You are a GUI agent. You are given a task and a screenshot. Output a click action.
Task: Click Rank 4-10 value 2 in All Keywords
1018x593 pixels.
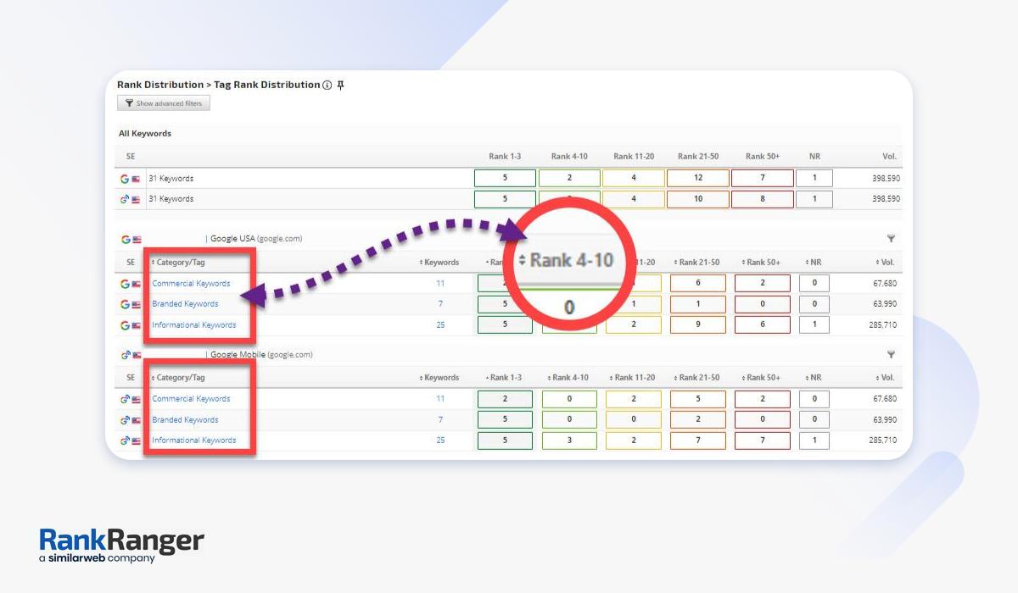(569, 179)
